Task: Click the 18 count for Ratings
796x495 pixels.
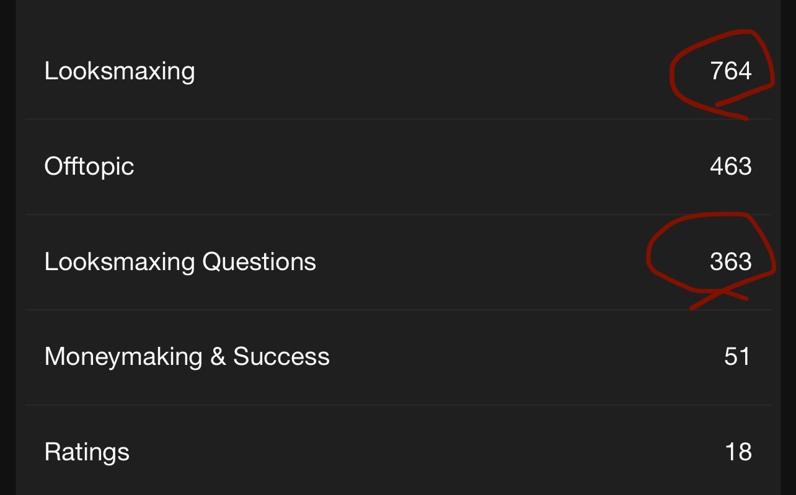Action: click(x=738, y=452)
